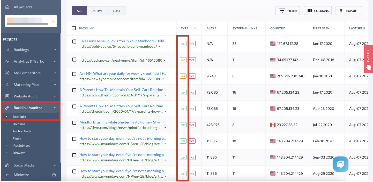This screenshot has height=182, width=373.
Task: Check the box for thejoint.com Apr-28 row
Action: coord(74,106)
